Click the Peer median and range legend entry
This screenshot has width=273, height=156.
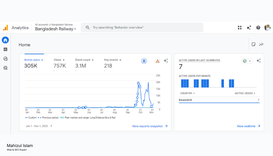click(88, 118)
